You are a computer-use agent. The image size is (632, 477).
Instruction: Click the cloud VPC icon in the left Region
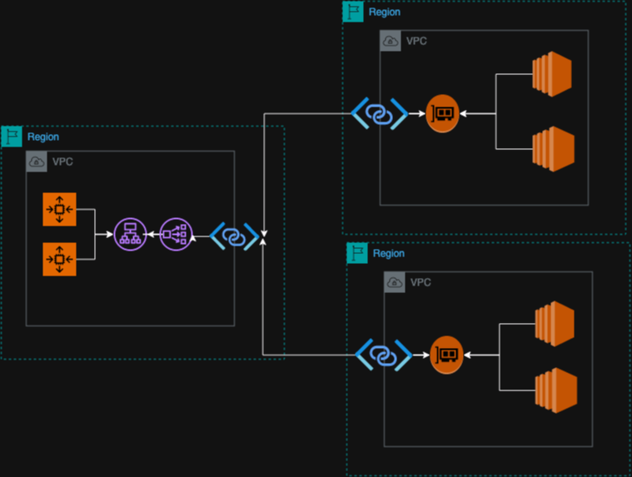[x=37, y=161]
